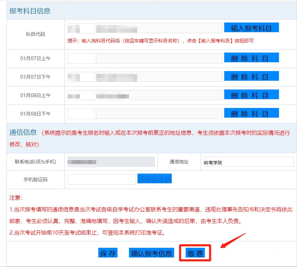Click 删除科目 for 01月07日下午
This screenshot has height=267, width=297.
251,76
